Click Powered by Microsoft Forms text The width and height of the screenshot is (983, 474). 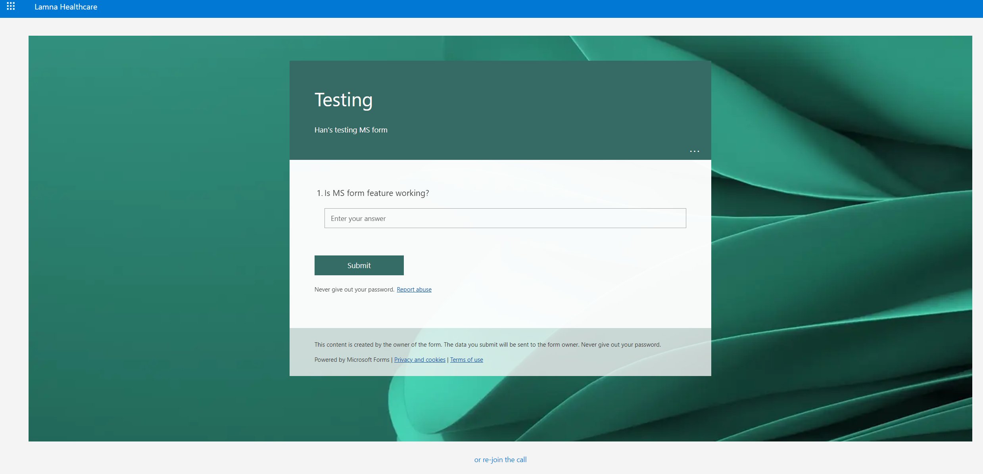click(351, 359)
